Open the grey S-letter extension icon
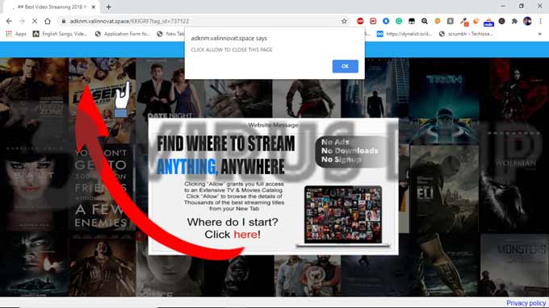This screenshot has width=549, height=308. [x=451, y=21]
